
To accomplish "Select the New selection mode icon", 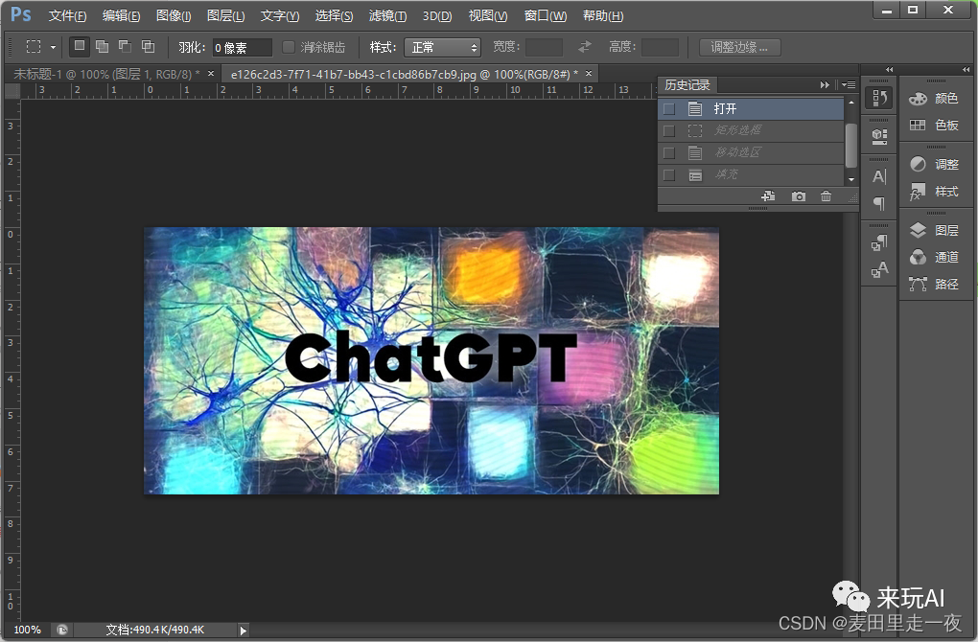I will coord(80,46).
